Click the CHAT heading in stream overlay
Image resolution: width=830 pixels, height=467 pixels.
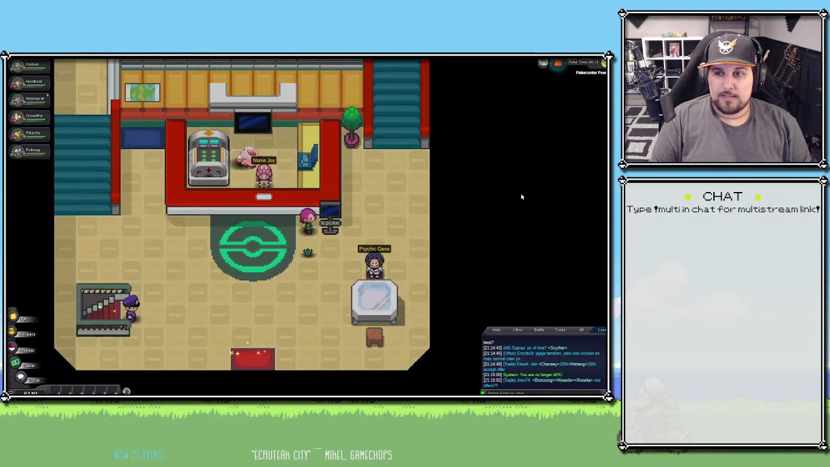(x=722, y=197)
